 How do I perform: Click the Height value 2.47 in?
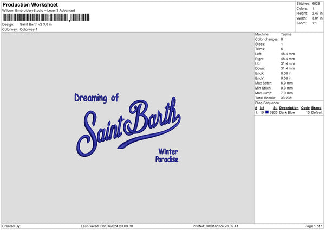pyautogui.click(x=317, y=13)
